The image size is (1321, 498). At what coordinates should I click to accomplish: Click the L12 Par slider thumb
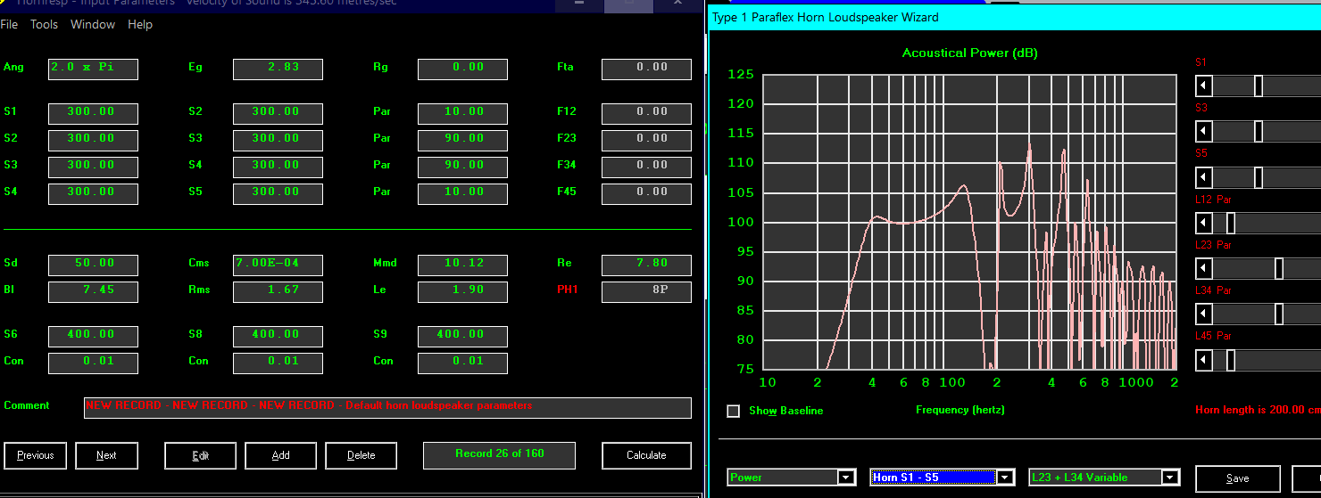pyautogui.click(x=1231, y=223)
